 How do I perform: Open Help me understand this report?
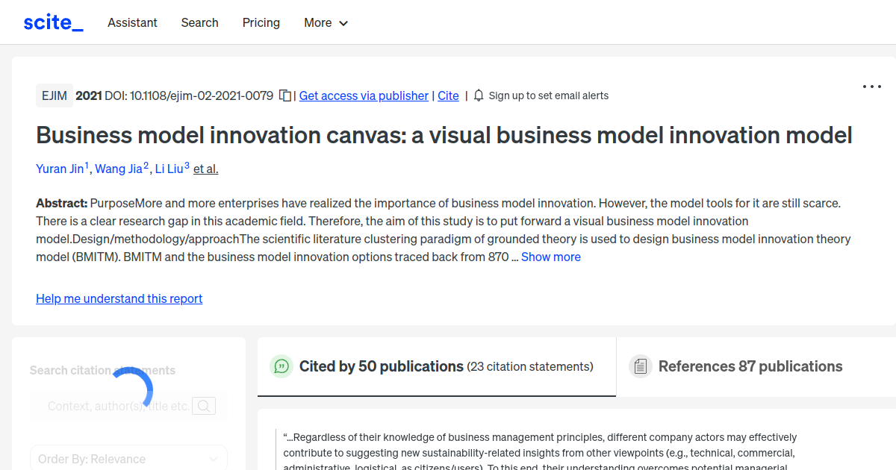coord(119,298)
